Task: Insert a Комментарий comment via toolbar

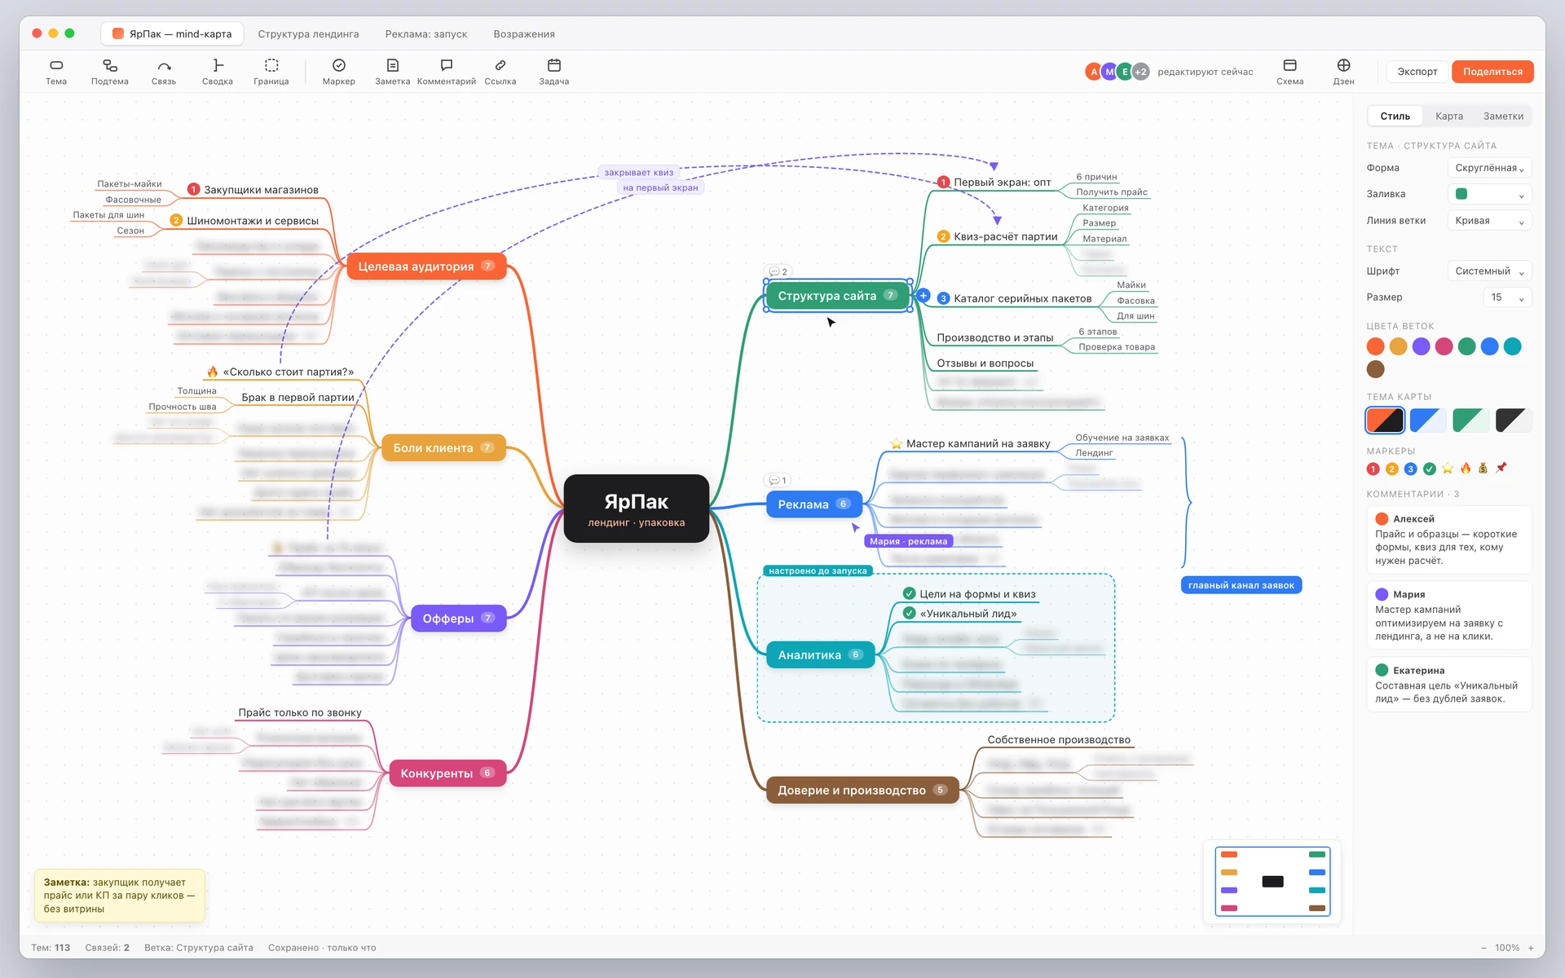Action: tap(447, 72)
